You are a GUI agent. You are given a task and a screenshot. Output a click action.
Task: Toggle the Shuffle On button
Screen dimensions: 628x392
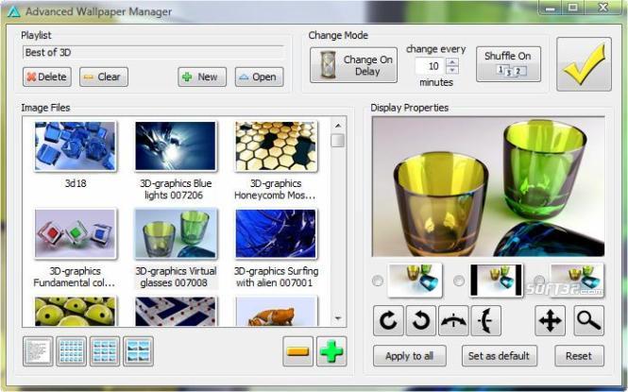pyautogui.click(x=508, y=64)
